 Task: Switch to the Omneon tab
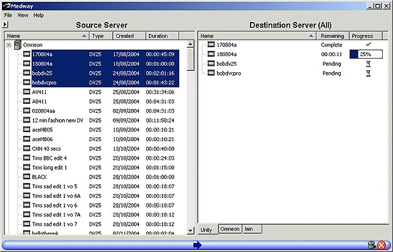click(x=230, y=229)
